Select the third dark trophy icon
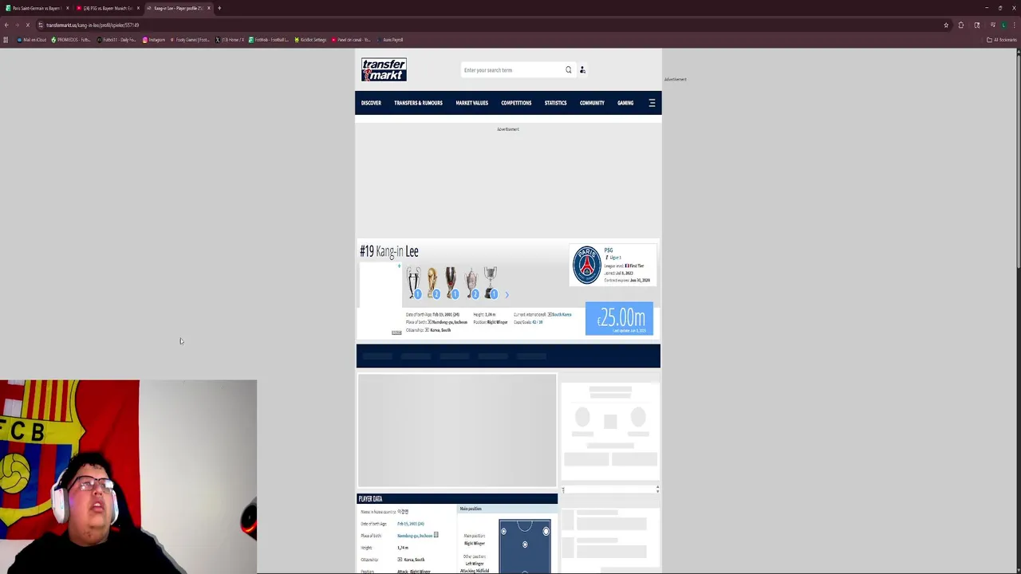This screenshot has width=1021, height=574. tap(451, 283)
